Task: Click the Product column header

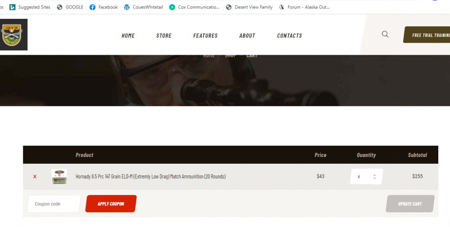Action: [85, 155]
